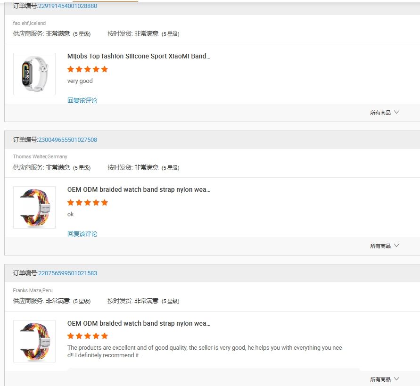Expand 所有商品 dropdown in Franks Maza's review
420x386 pixels.
click(385, 379)
